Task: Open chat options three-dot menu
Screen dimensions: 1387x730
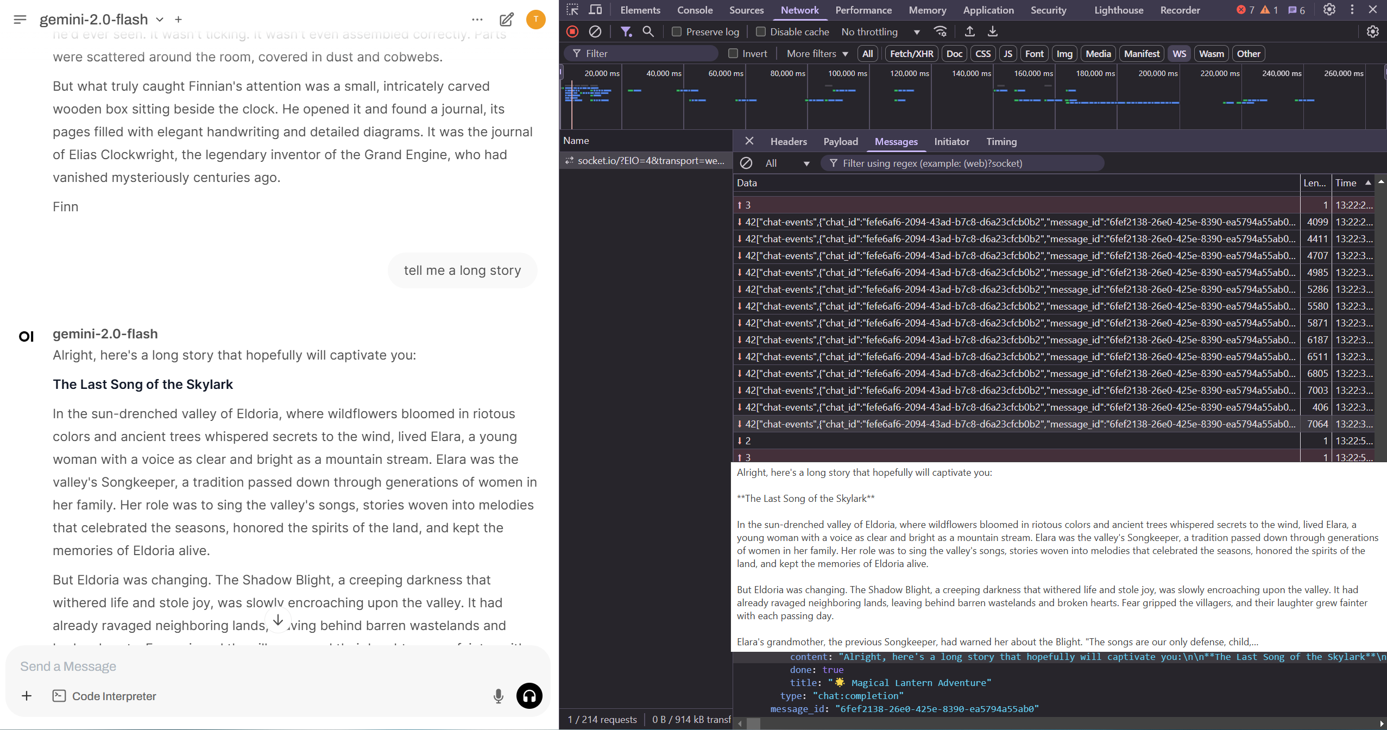Action: pos(477,20)
